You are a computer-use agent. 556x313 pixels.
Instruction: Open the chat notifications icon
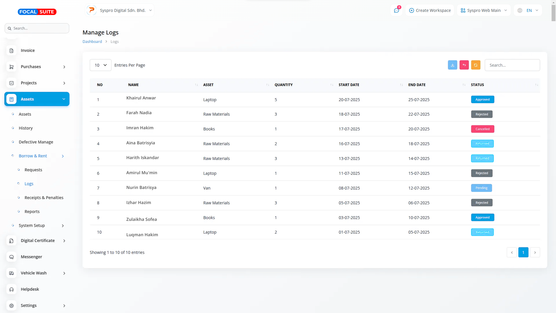(x=396, y=10)
